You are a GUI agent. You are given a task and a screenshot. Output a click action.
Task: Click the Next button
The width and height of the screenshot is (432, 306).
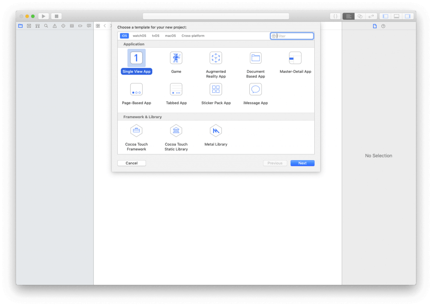pyautogui.click(x=302, y=163)
